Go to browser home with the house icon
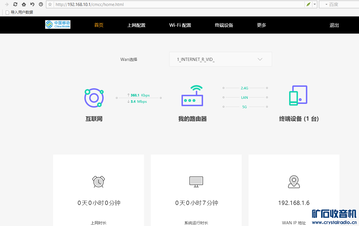 pos(24,4)
